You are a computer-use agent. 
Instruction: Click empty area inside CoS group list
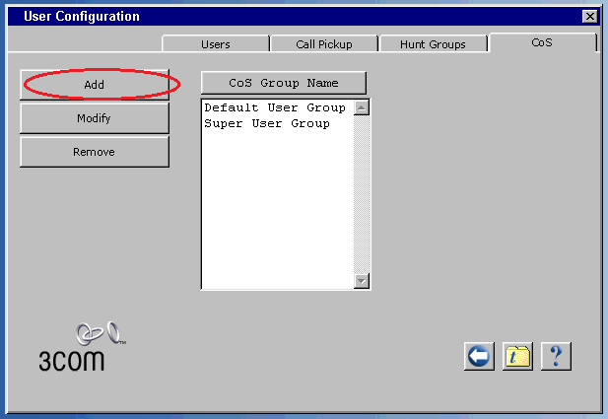pos(276,217)
